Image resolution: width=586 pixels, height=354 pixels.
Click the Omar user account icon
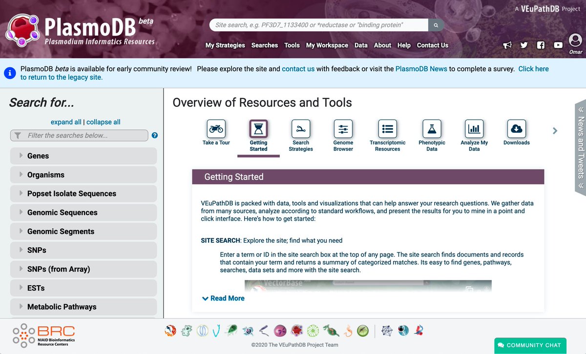(x=575, y=43)
